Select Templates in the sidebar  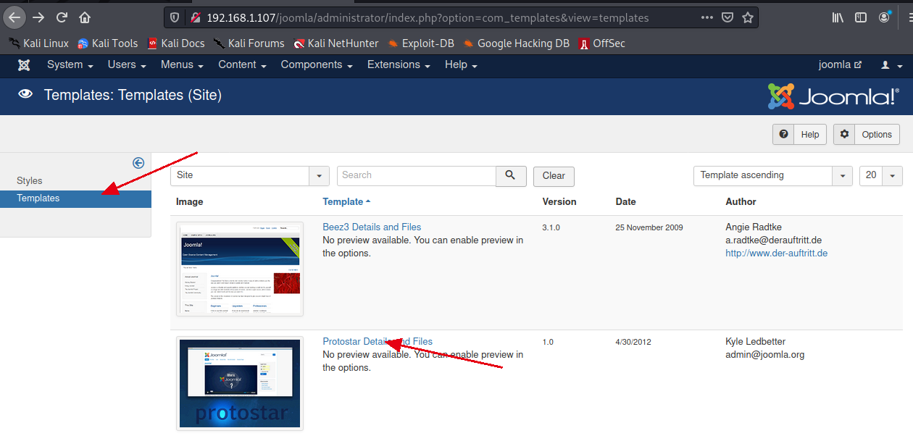tap(75, 198)
